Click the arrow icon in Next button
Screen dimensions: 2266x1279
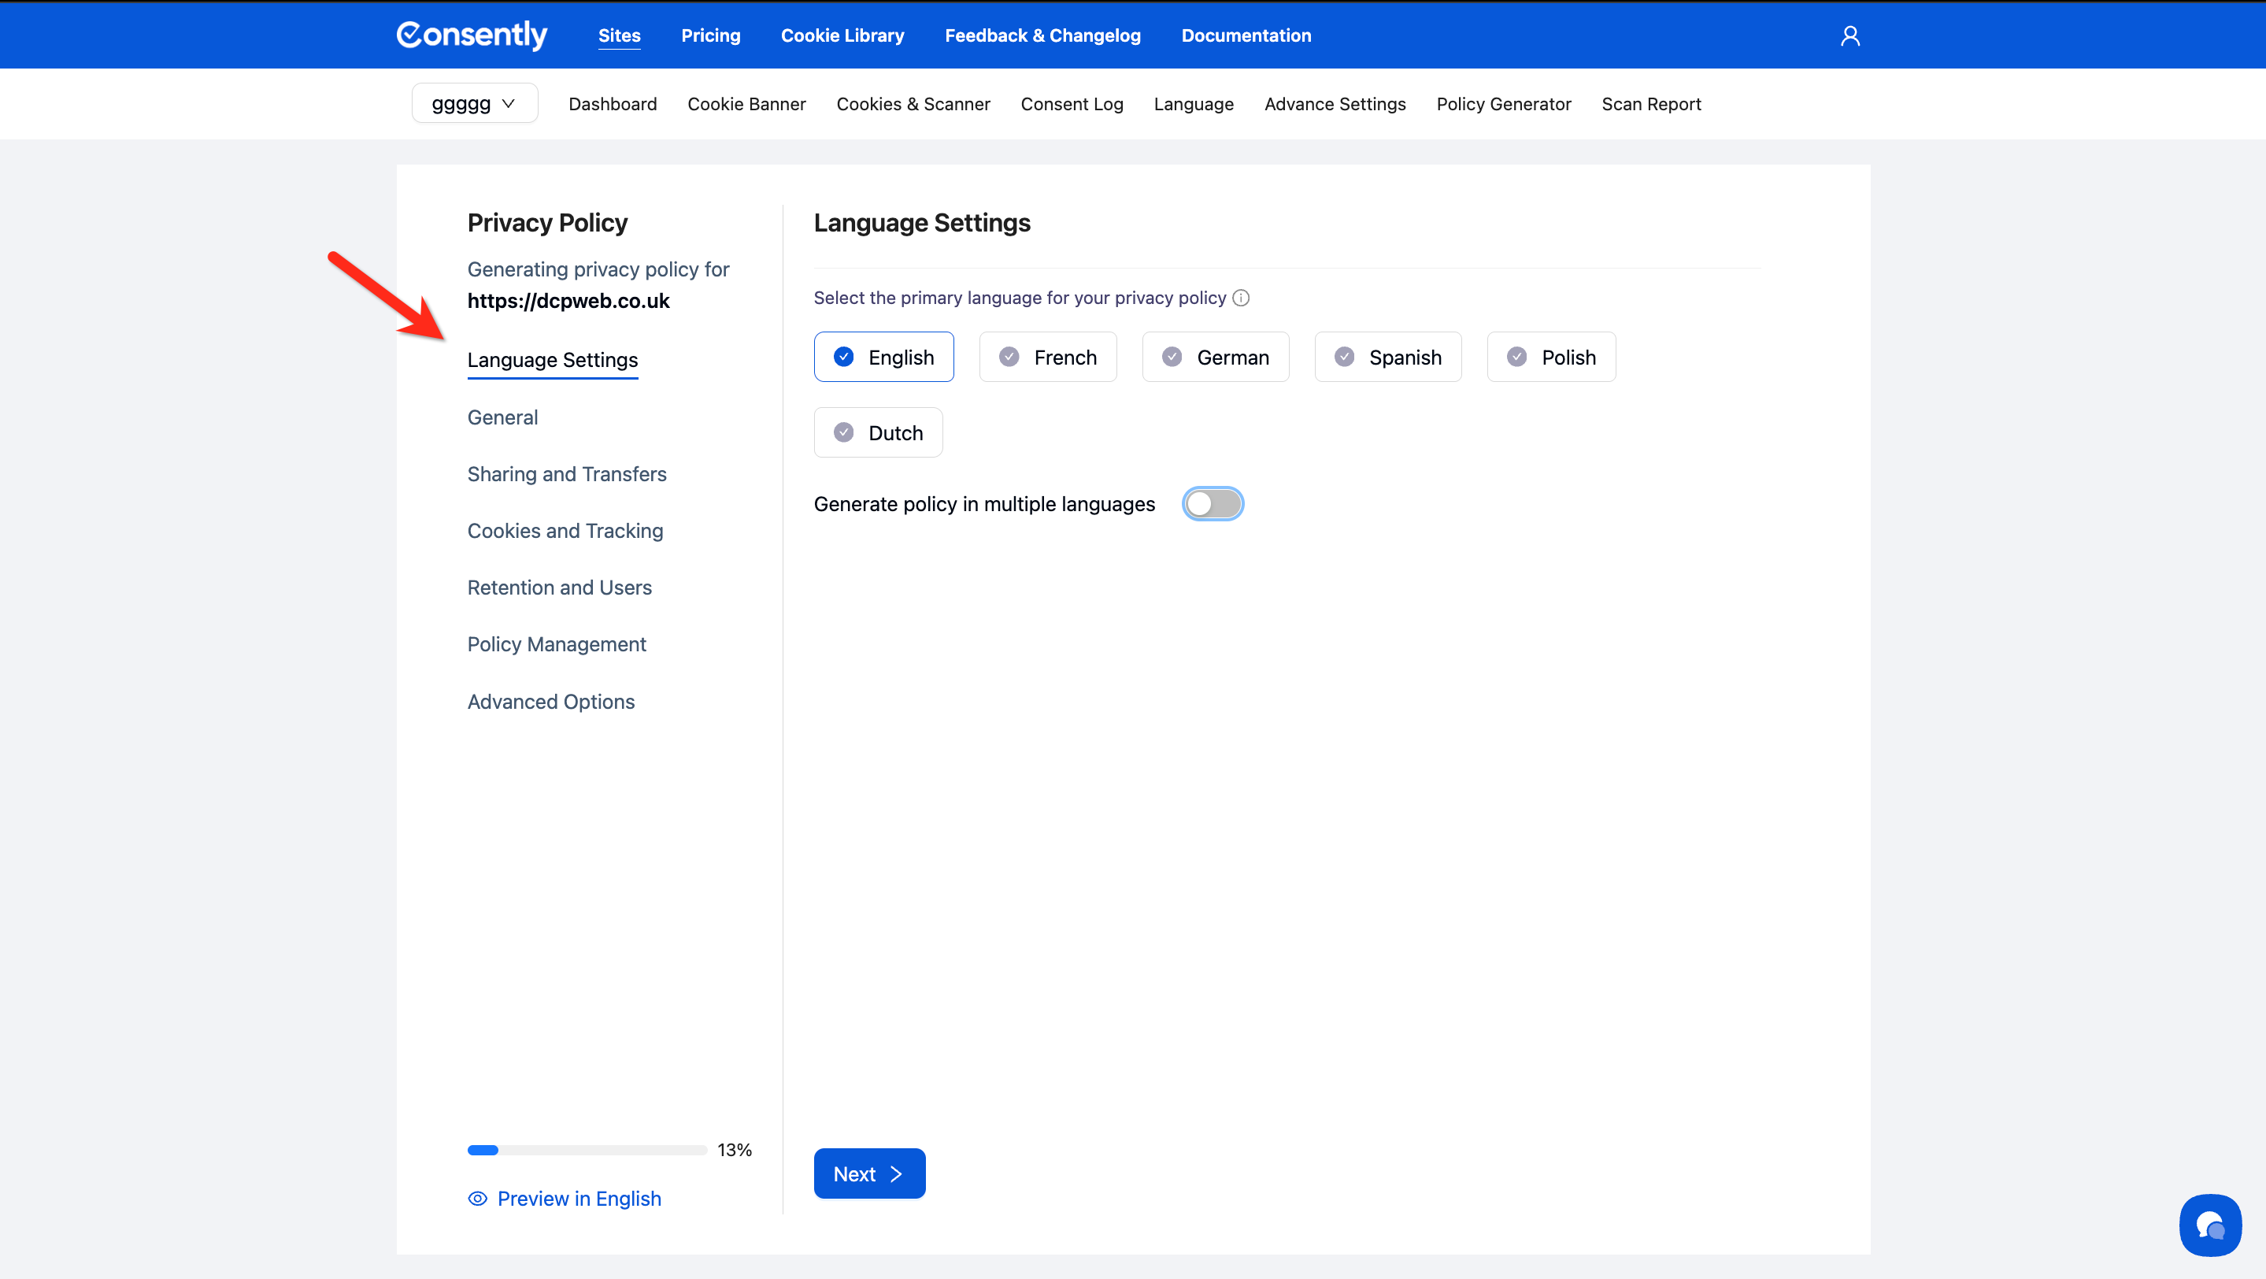point(896,1174)
